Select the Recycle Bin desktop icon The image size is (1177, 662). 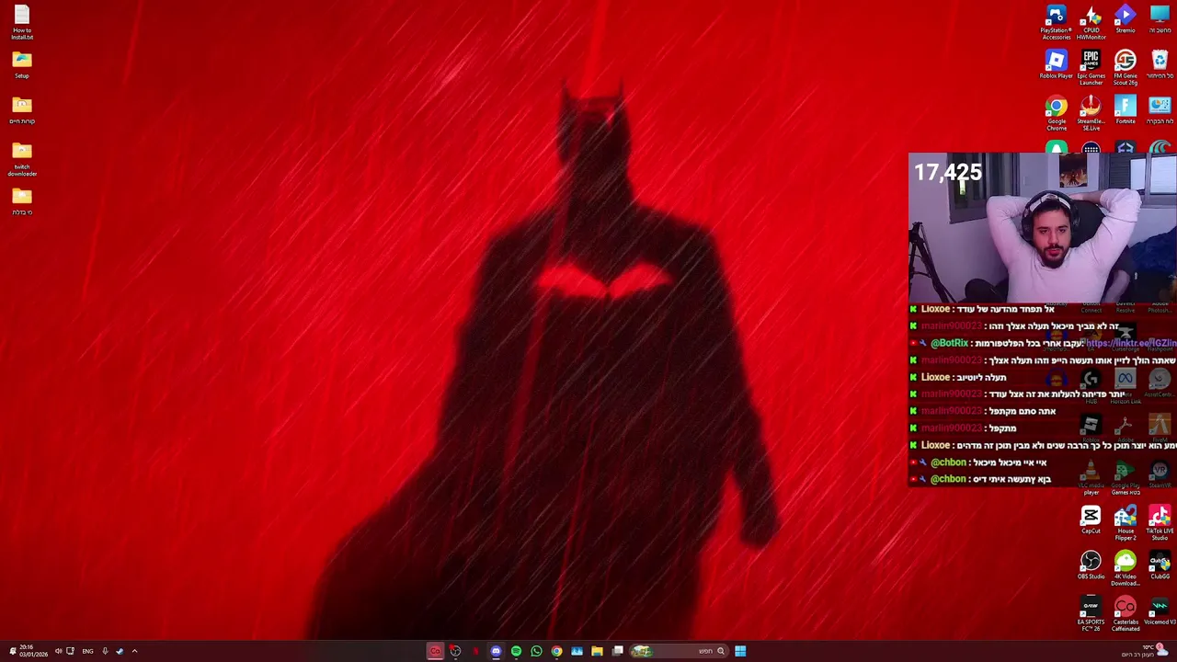(x=1160, y=65)
